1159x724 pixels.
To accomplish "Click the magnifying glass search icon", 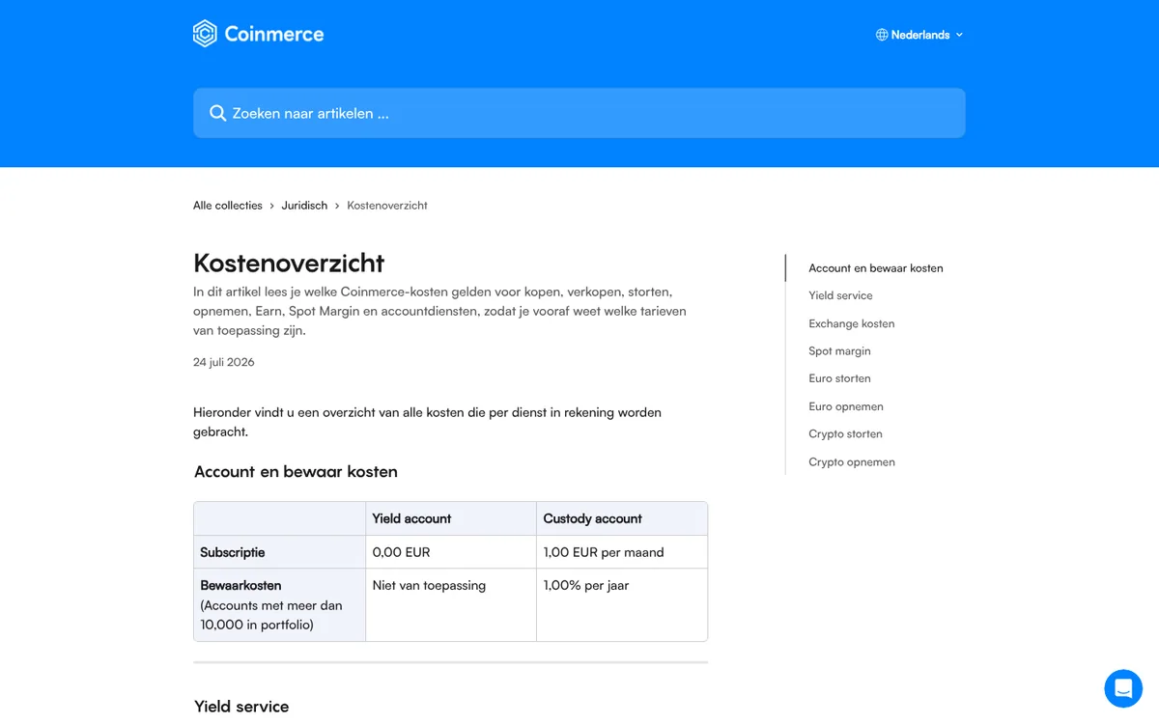I will (218, 113).
